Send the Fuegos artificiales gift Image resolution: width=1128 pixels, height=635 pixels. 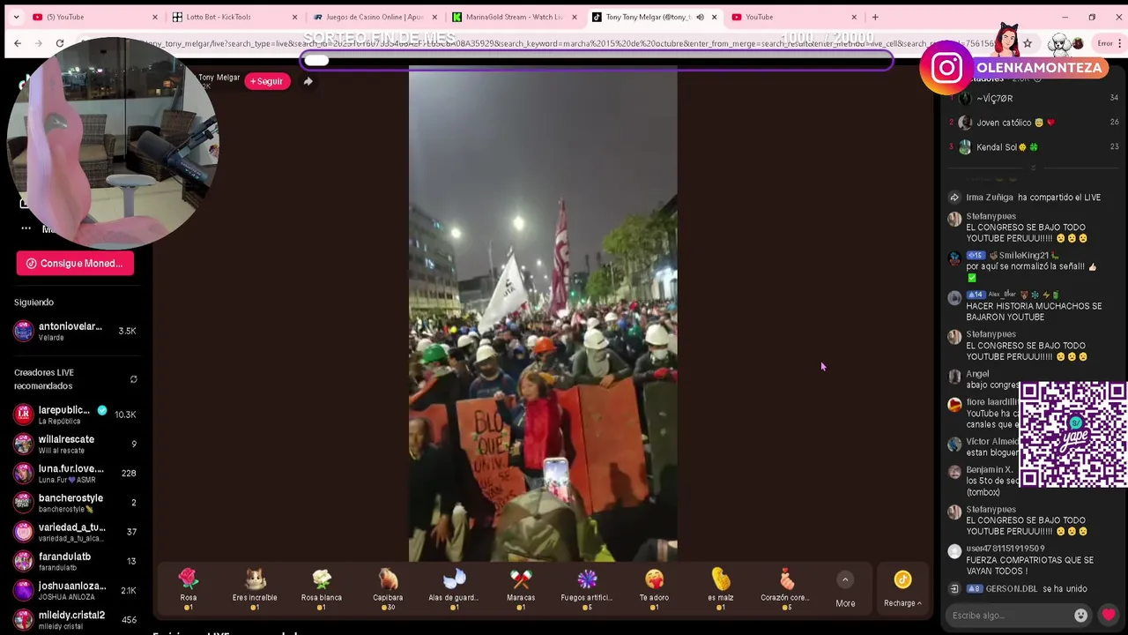pyautogui.click(x=587, y=588)
